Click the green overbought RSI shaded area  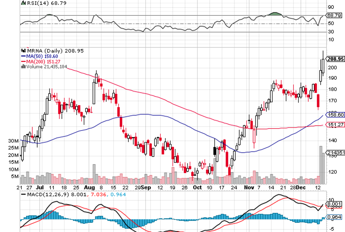275,14
